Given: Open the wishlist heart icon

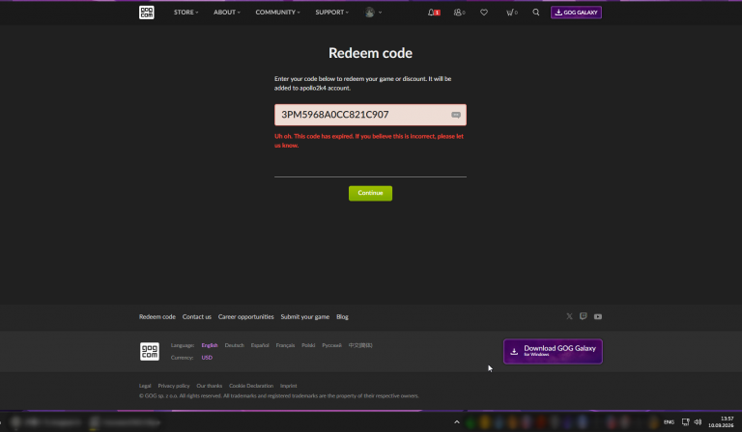Looking at the screenshot, I should point(484,13).
